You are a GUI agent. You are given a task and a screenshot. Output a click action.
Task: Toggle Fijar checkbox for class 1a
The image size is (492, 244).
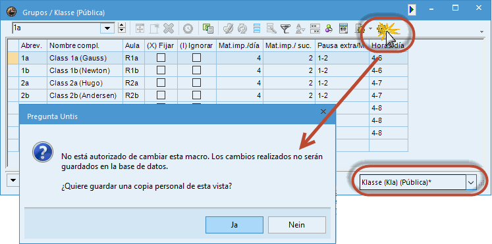click(161, 58)
